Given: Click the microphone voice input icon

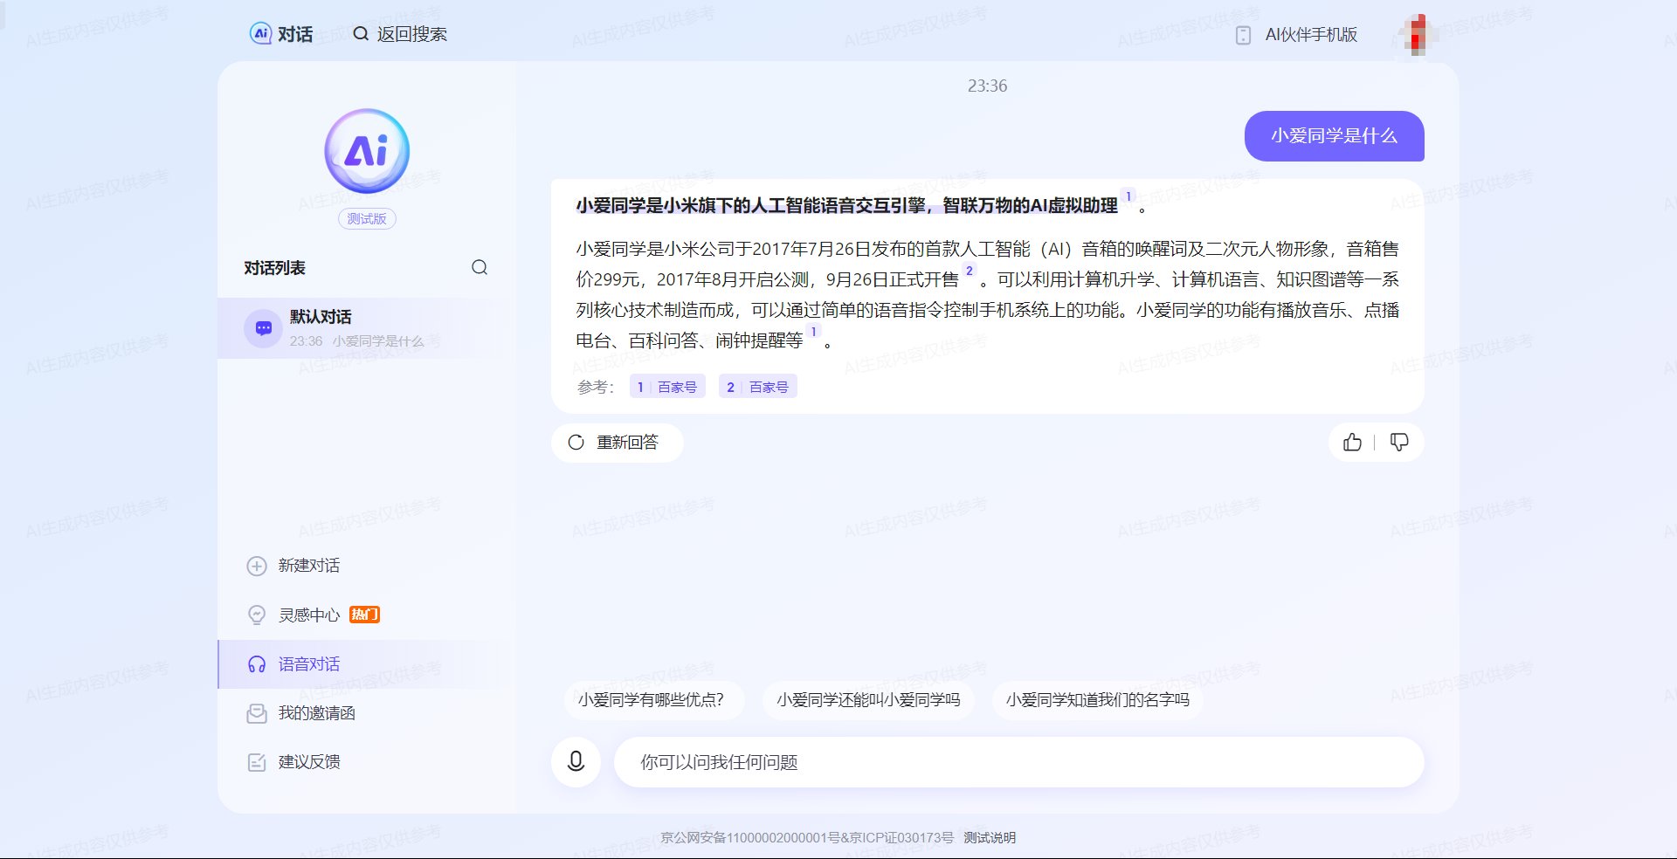Looking at the screenshot, I should (x=576, y=762).
